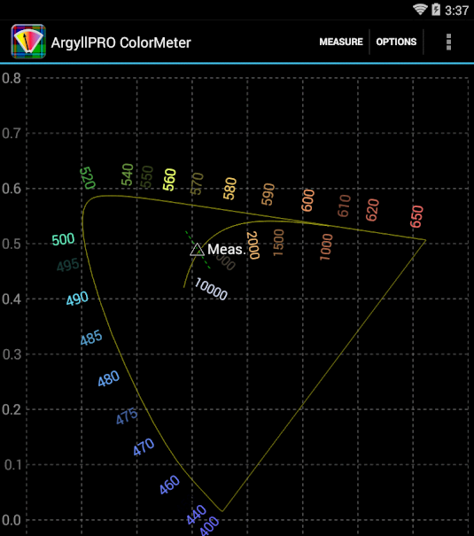Tap the 500 wavelength label
474x536 pixels.
tap(63, 239)
